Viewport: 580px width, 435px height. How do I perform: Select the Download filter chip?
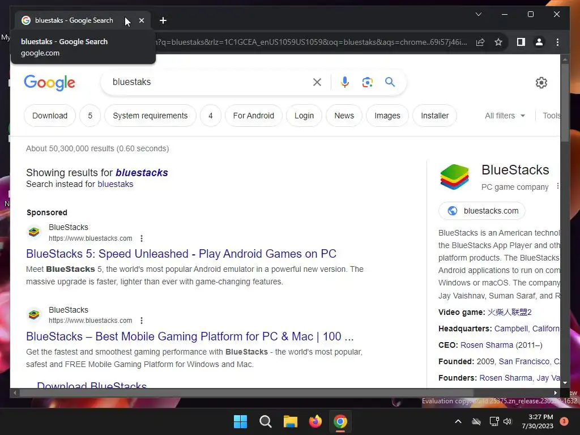point(50,116)
